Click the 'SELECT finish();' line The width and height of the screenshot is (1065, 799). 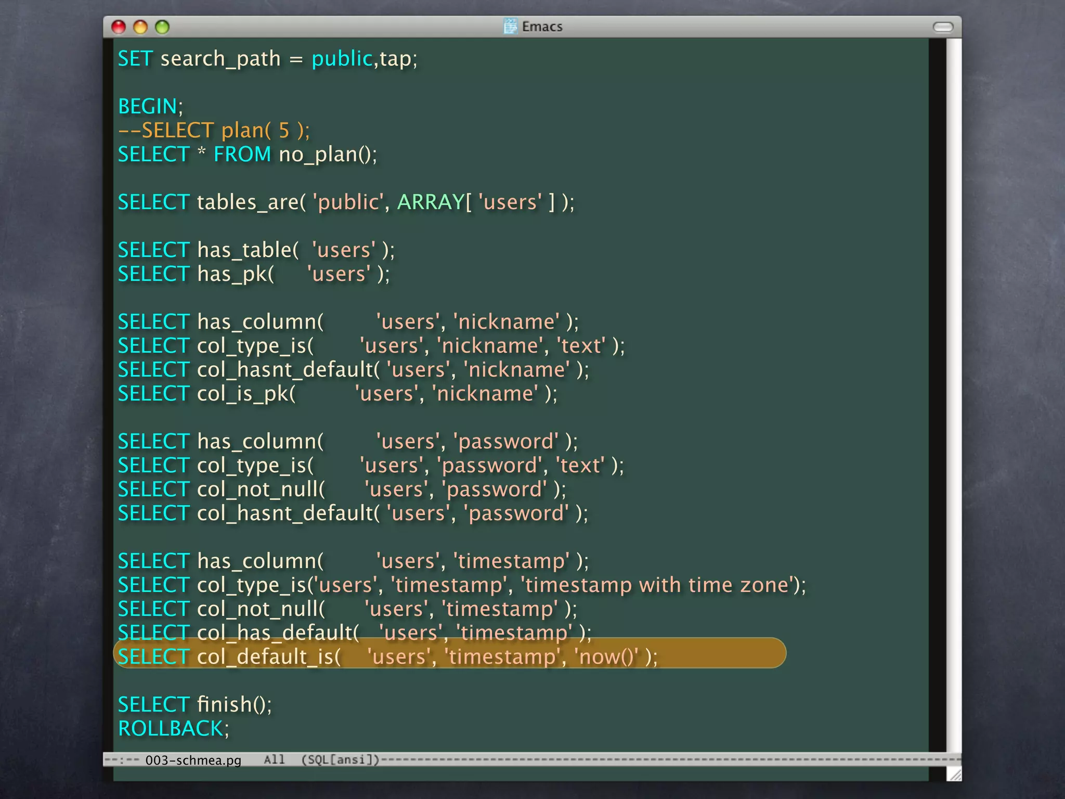click(x=194, y=705)
